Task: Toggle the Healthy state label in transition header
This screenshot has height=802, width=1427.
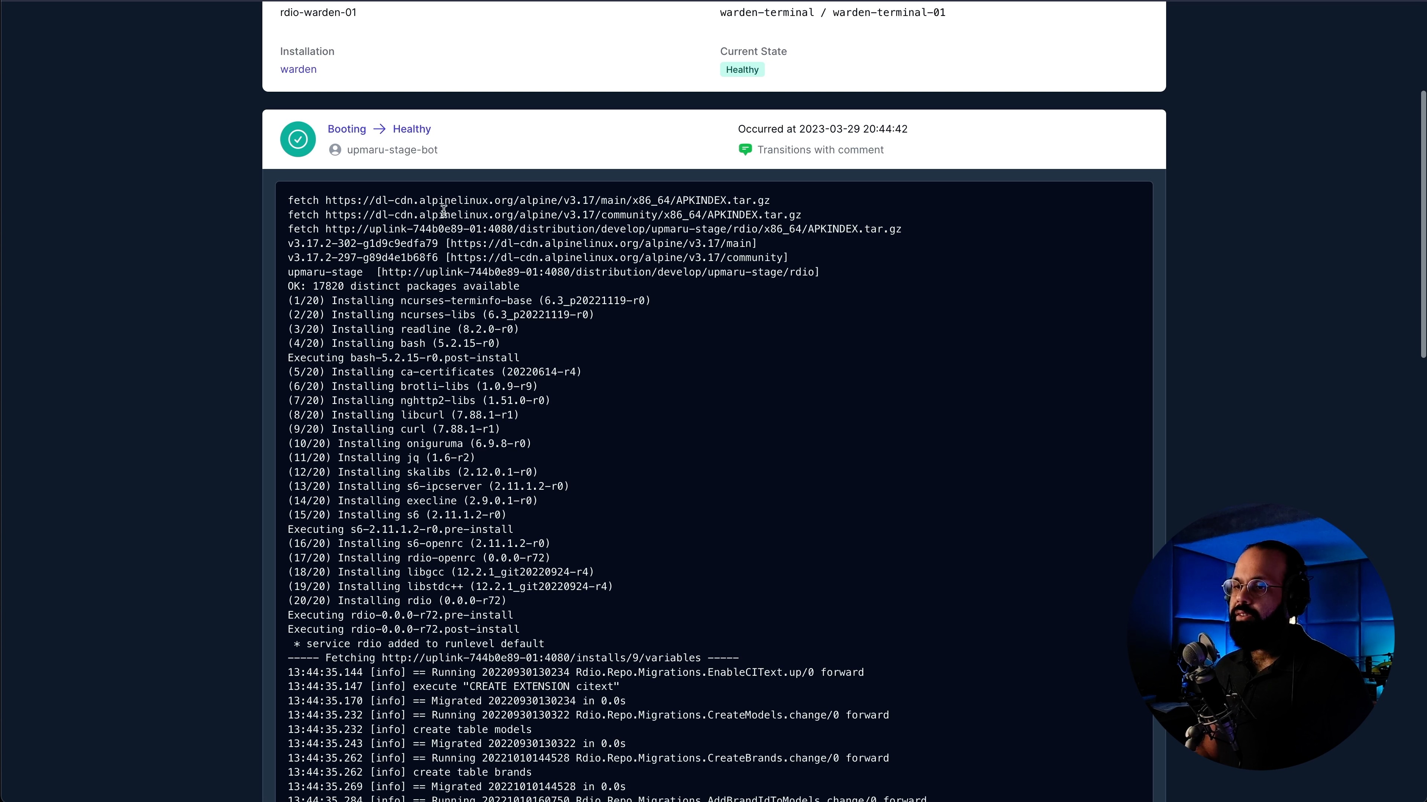Action: pyautogui.click(x=411, y=128)
